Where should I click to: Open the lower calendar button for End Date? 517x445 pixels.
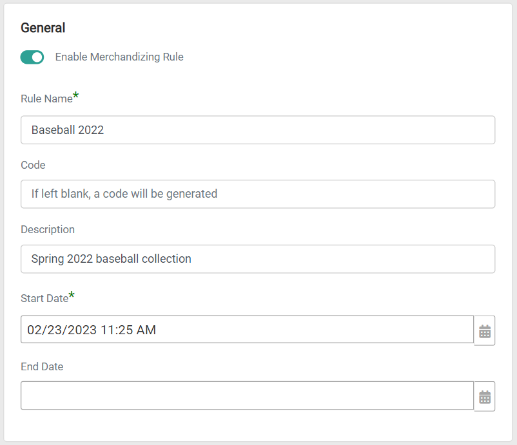pos(484,395)
